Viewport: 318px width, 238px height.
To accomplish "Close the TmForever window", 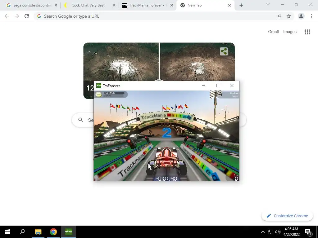I will click(x=232, y=86).
